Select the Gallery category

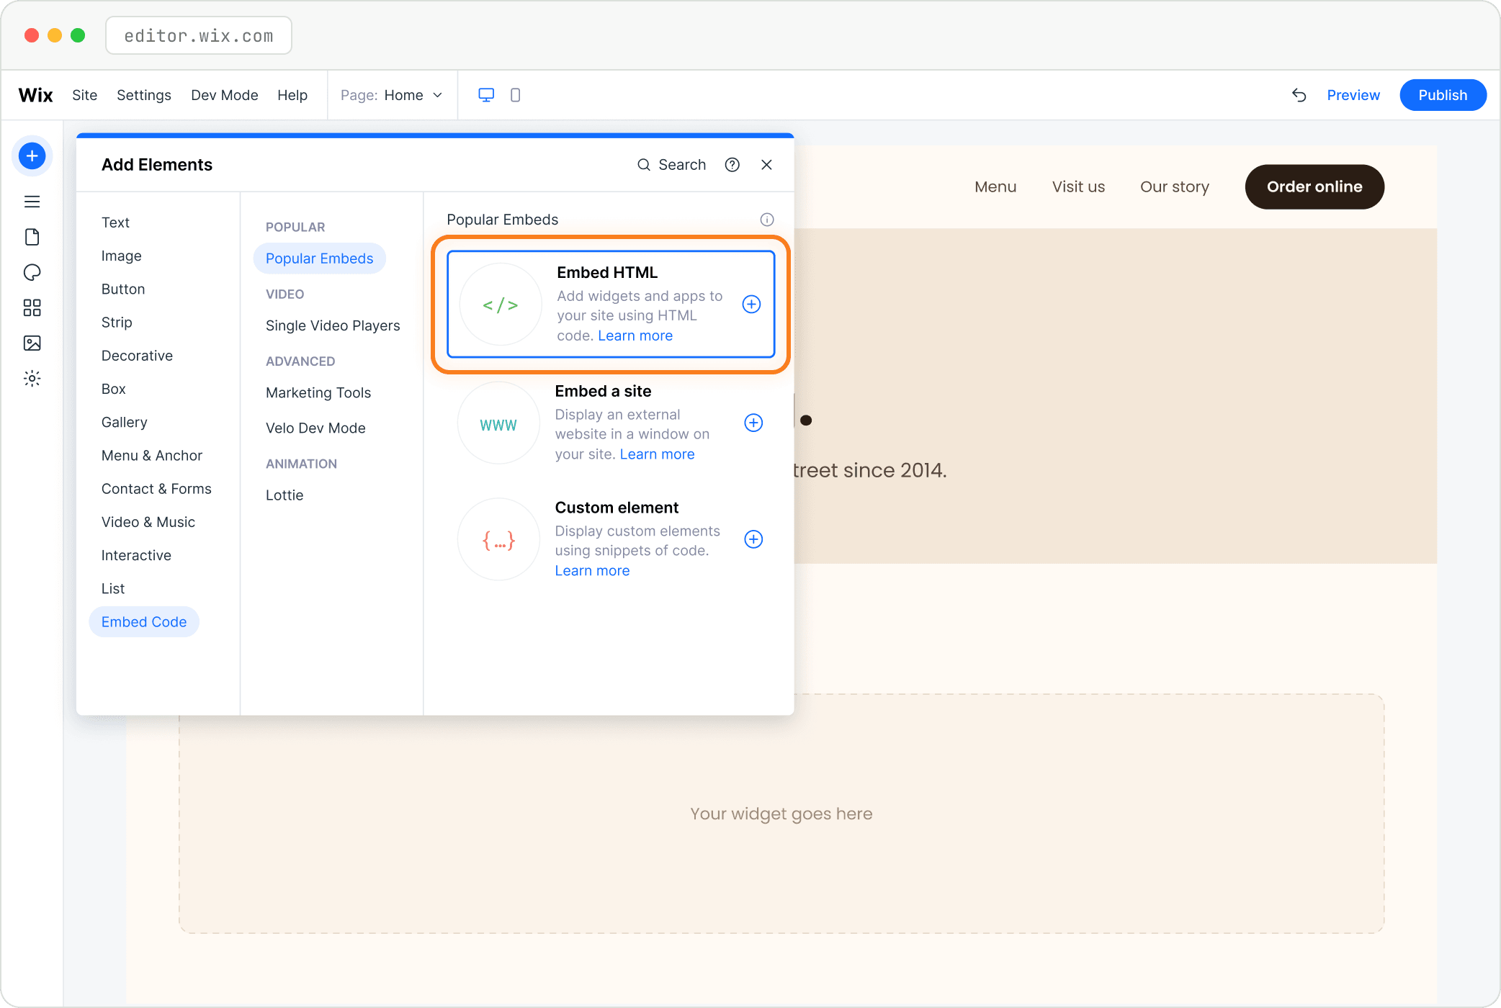click(124, 422)
